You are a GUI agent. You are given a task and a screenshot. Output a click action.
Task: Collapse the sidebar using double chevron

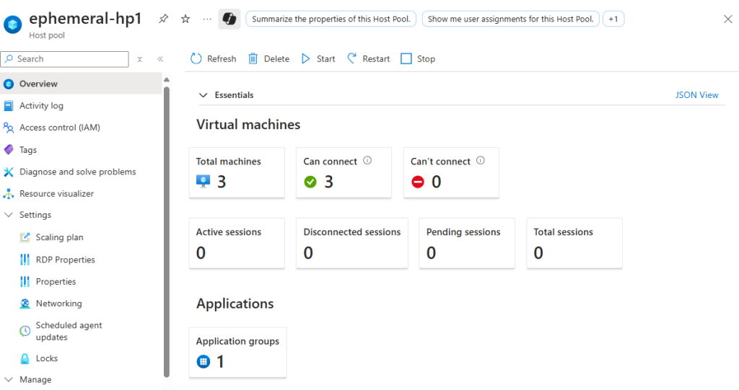[160, 59]
